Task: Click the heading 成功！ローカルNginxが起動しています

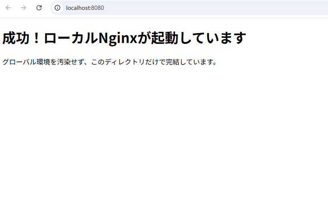Action: [x=124, y=38]
